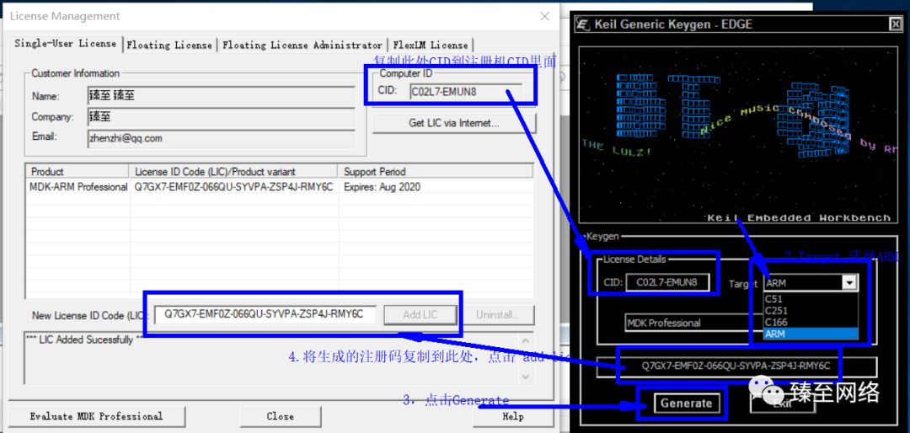Click the License ID Code column header
The image size is (910, 433).
(x=233, y=171)
